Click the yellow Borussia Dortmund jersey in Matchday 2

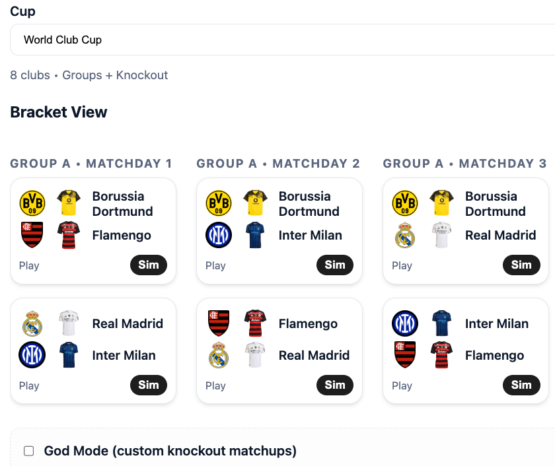click(x=255, y=203)
